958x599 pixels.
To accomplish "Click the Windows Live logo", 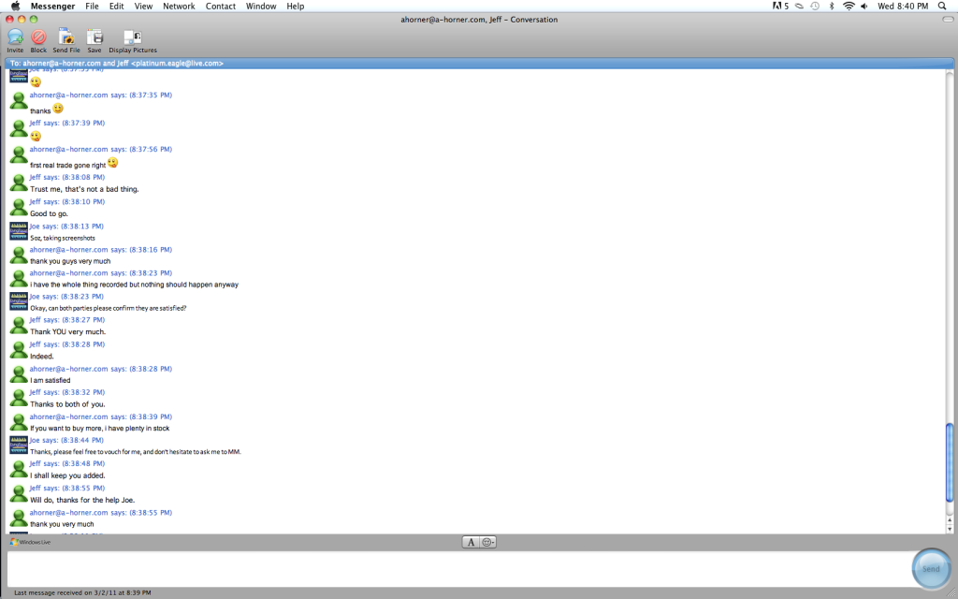I will pos(30,542).
